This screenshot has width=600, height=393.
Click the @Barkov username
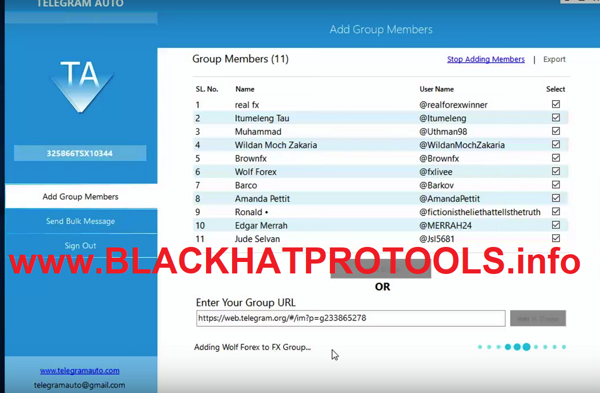click(x=437, y=185)
